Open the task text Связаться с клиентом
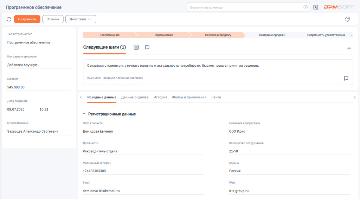Screen dimensions: 360x199 tap(173, 66)
